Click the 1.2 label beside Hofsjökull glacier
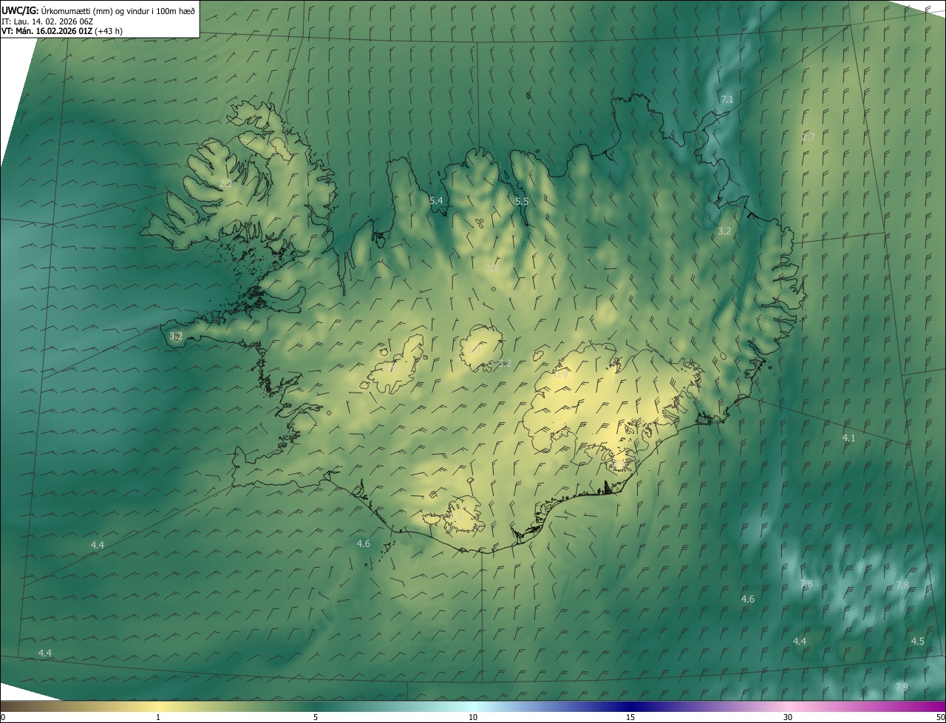The image size is (946, 723). [505, 363]
